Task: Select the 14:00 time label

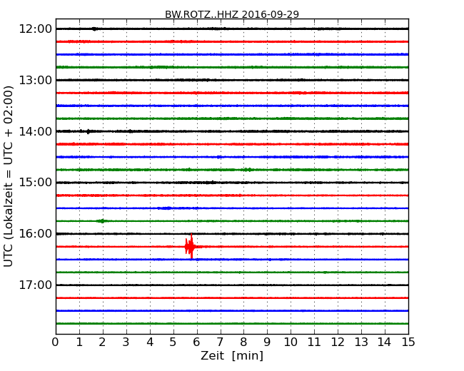Action: (36, 131)
